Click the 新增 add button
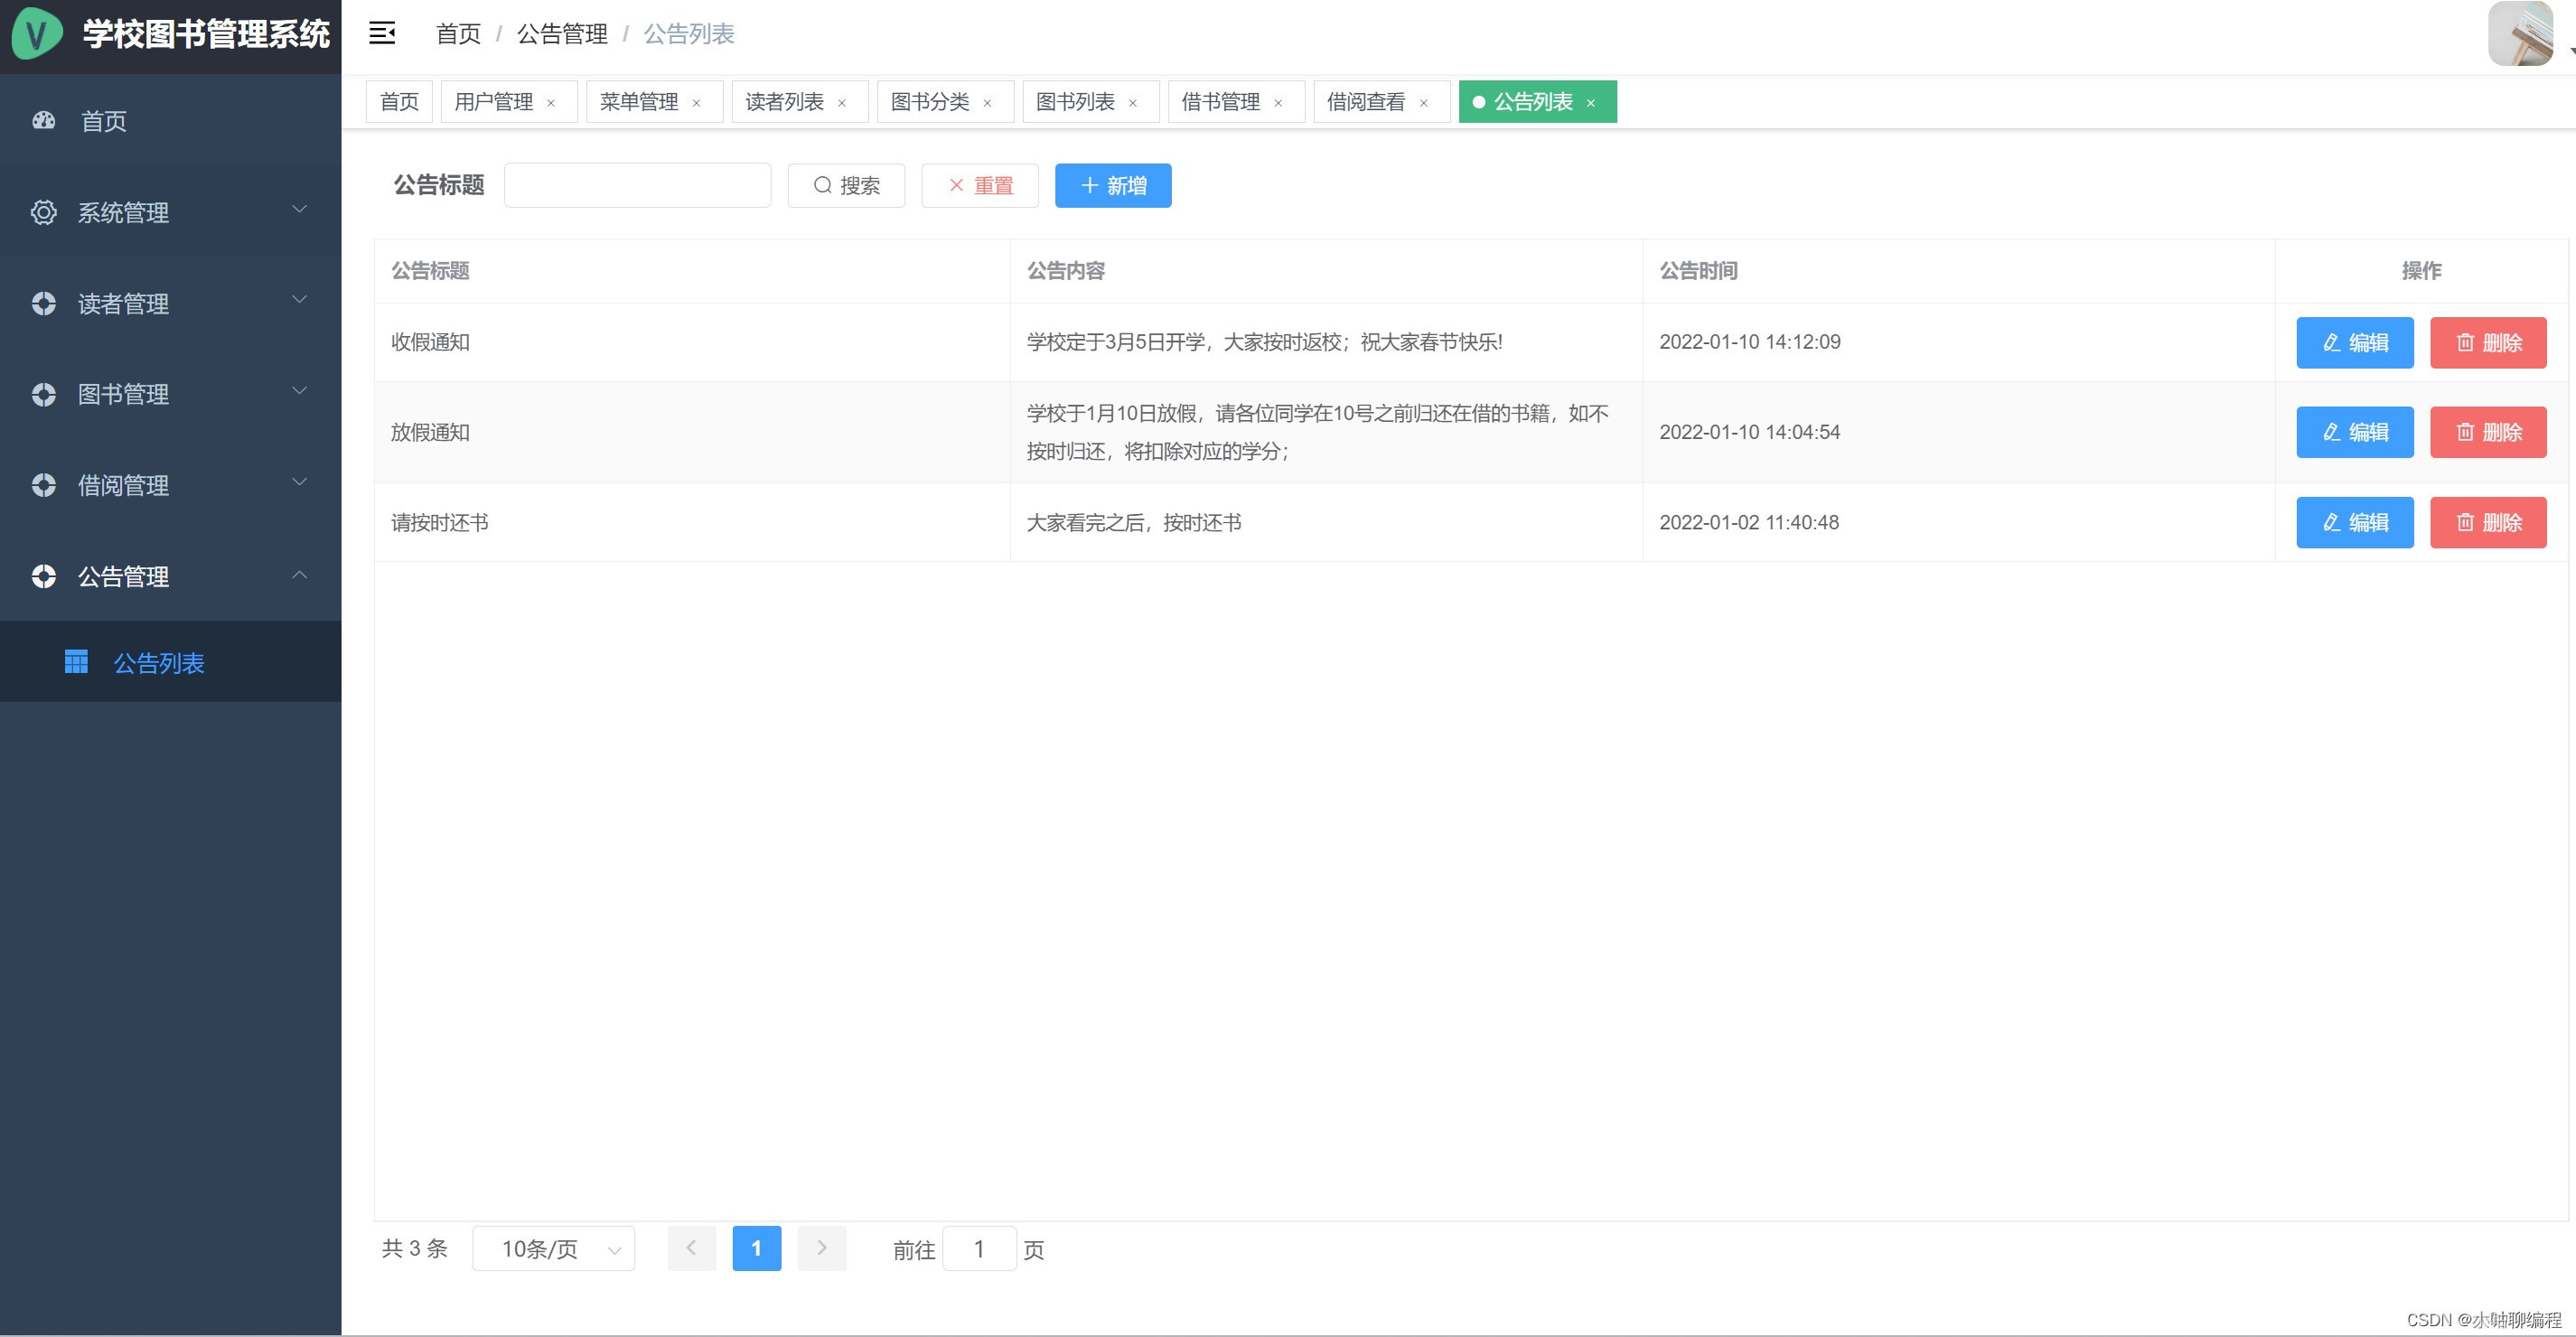The height and width of the screenshot is (1337, 2576). pyautogui.click(x=1112, y=186)
